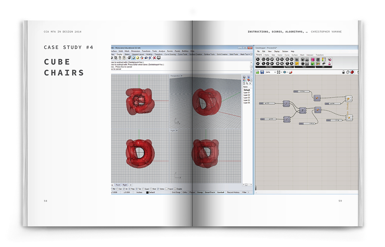Click Record History in status bar
Viewport: 385px width, 247px height.
click(233, 192)
